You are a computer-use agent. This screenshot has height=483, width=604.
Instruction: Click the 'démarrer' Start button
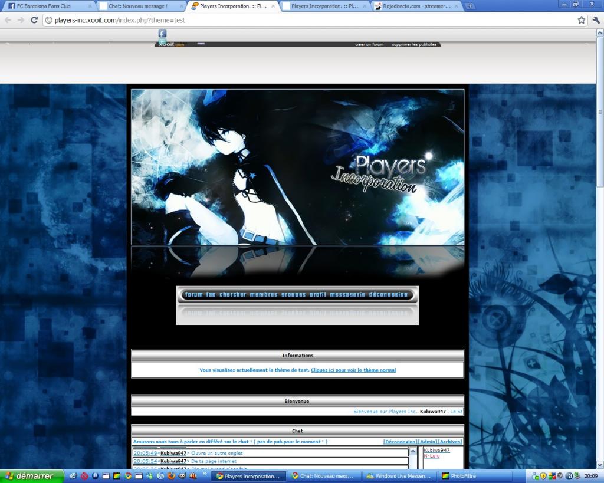pos(32,476)
